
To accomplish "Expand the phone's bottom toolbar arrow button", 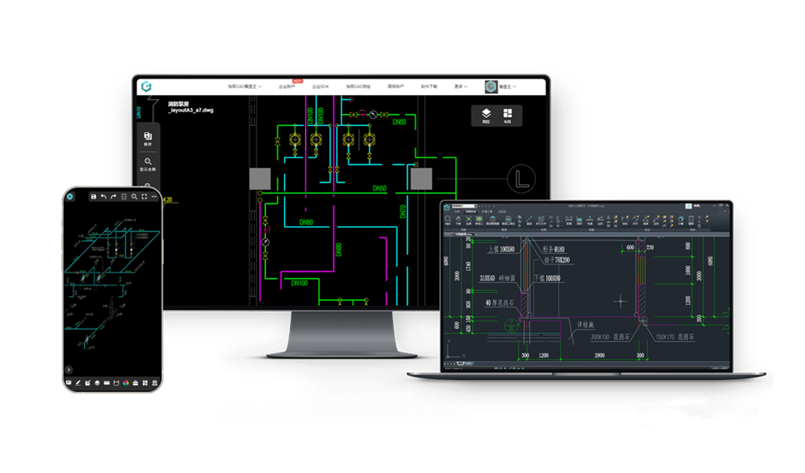I will pos(69,369).
